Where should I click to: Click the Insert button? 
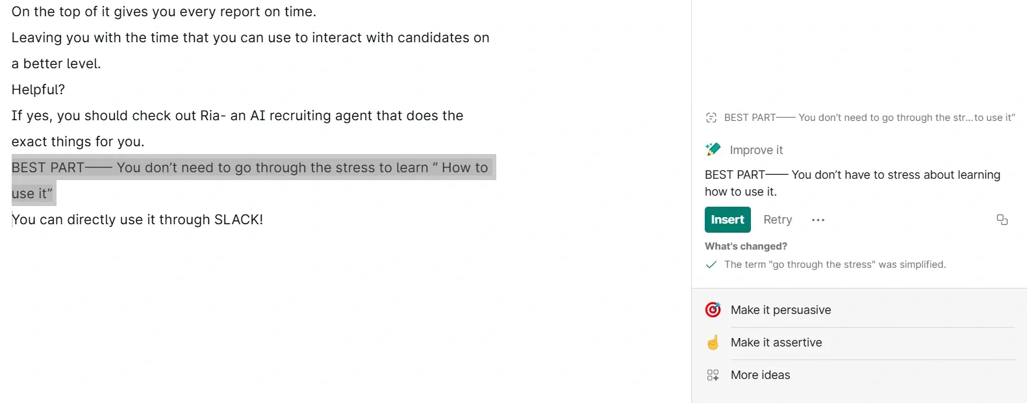coord(728,220)
